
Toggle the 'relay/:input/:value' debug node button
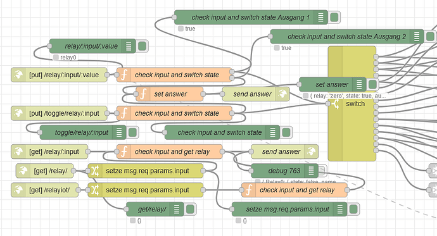point(142,46)
